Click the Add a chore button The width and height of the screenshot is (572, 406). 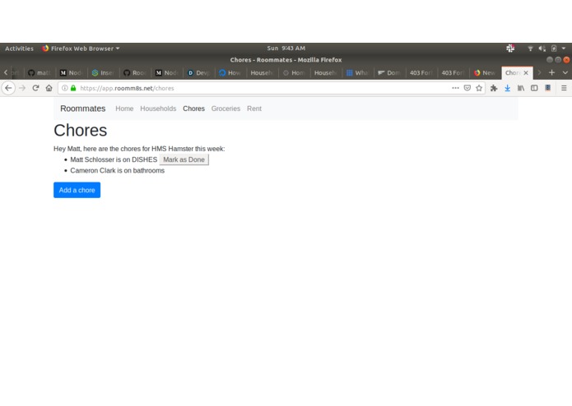point(77,190)
